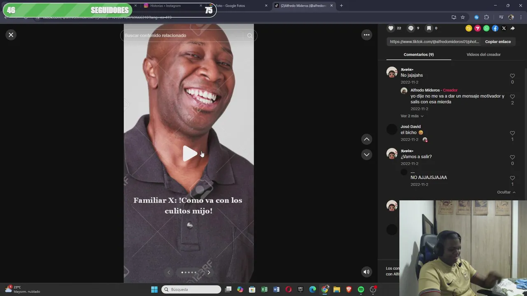Share to WhatsApp

486,28
